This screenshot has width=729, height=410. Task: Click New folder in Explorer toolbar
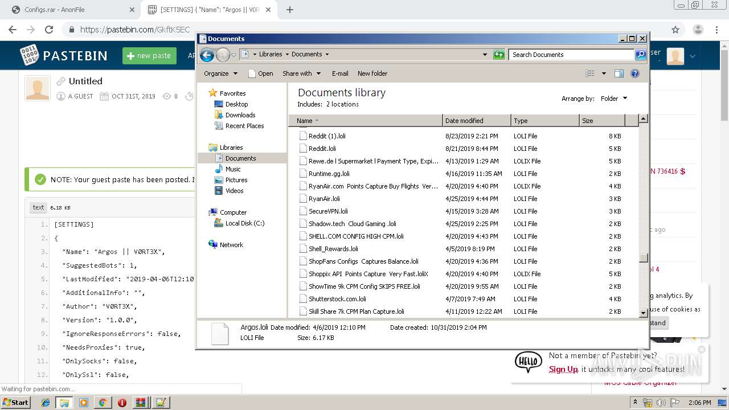pyautogui.click(x=372, y=73)
